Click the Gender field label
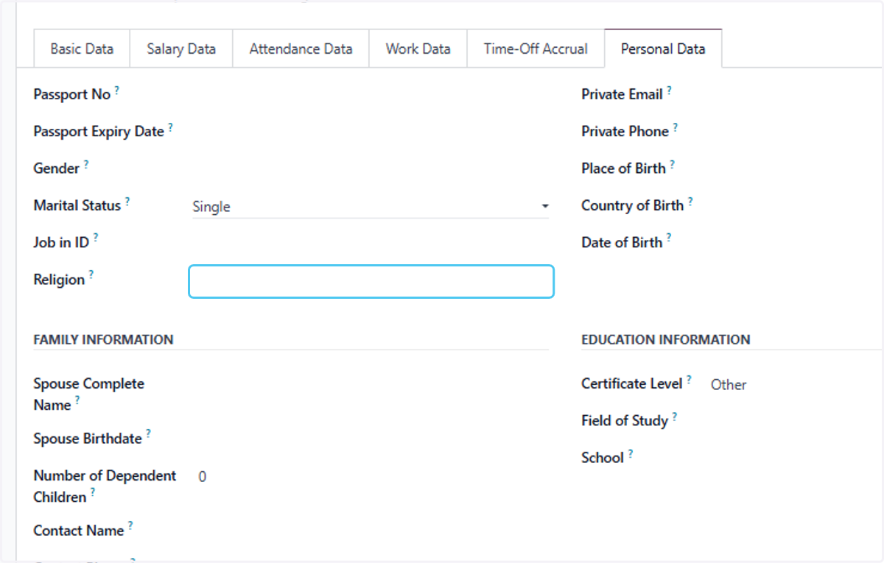Screen dimensions: 884x563 click(x=57, y=169)
